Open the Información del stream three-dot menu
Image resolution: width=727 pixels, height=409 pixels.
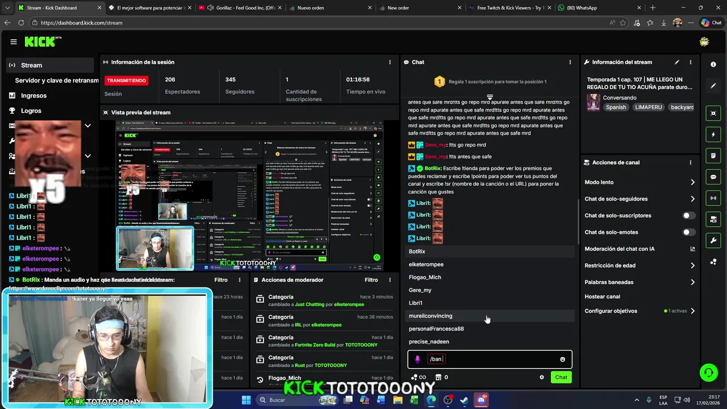[691, 62]
